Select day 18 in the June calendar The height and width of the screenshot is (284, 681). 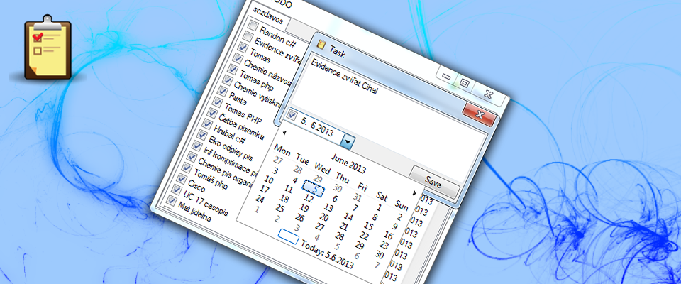284,200
